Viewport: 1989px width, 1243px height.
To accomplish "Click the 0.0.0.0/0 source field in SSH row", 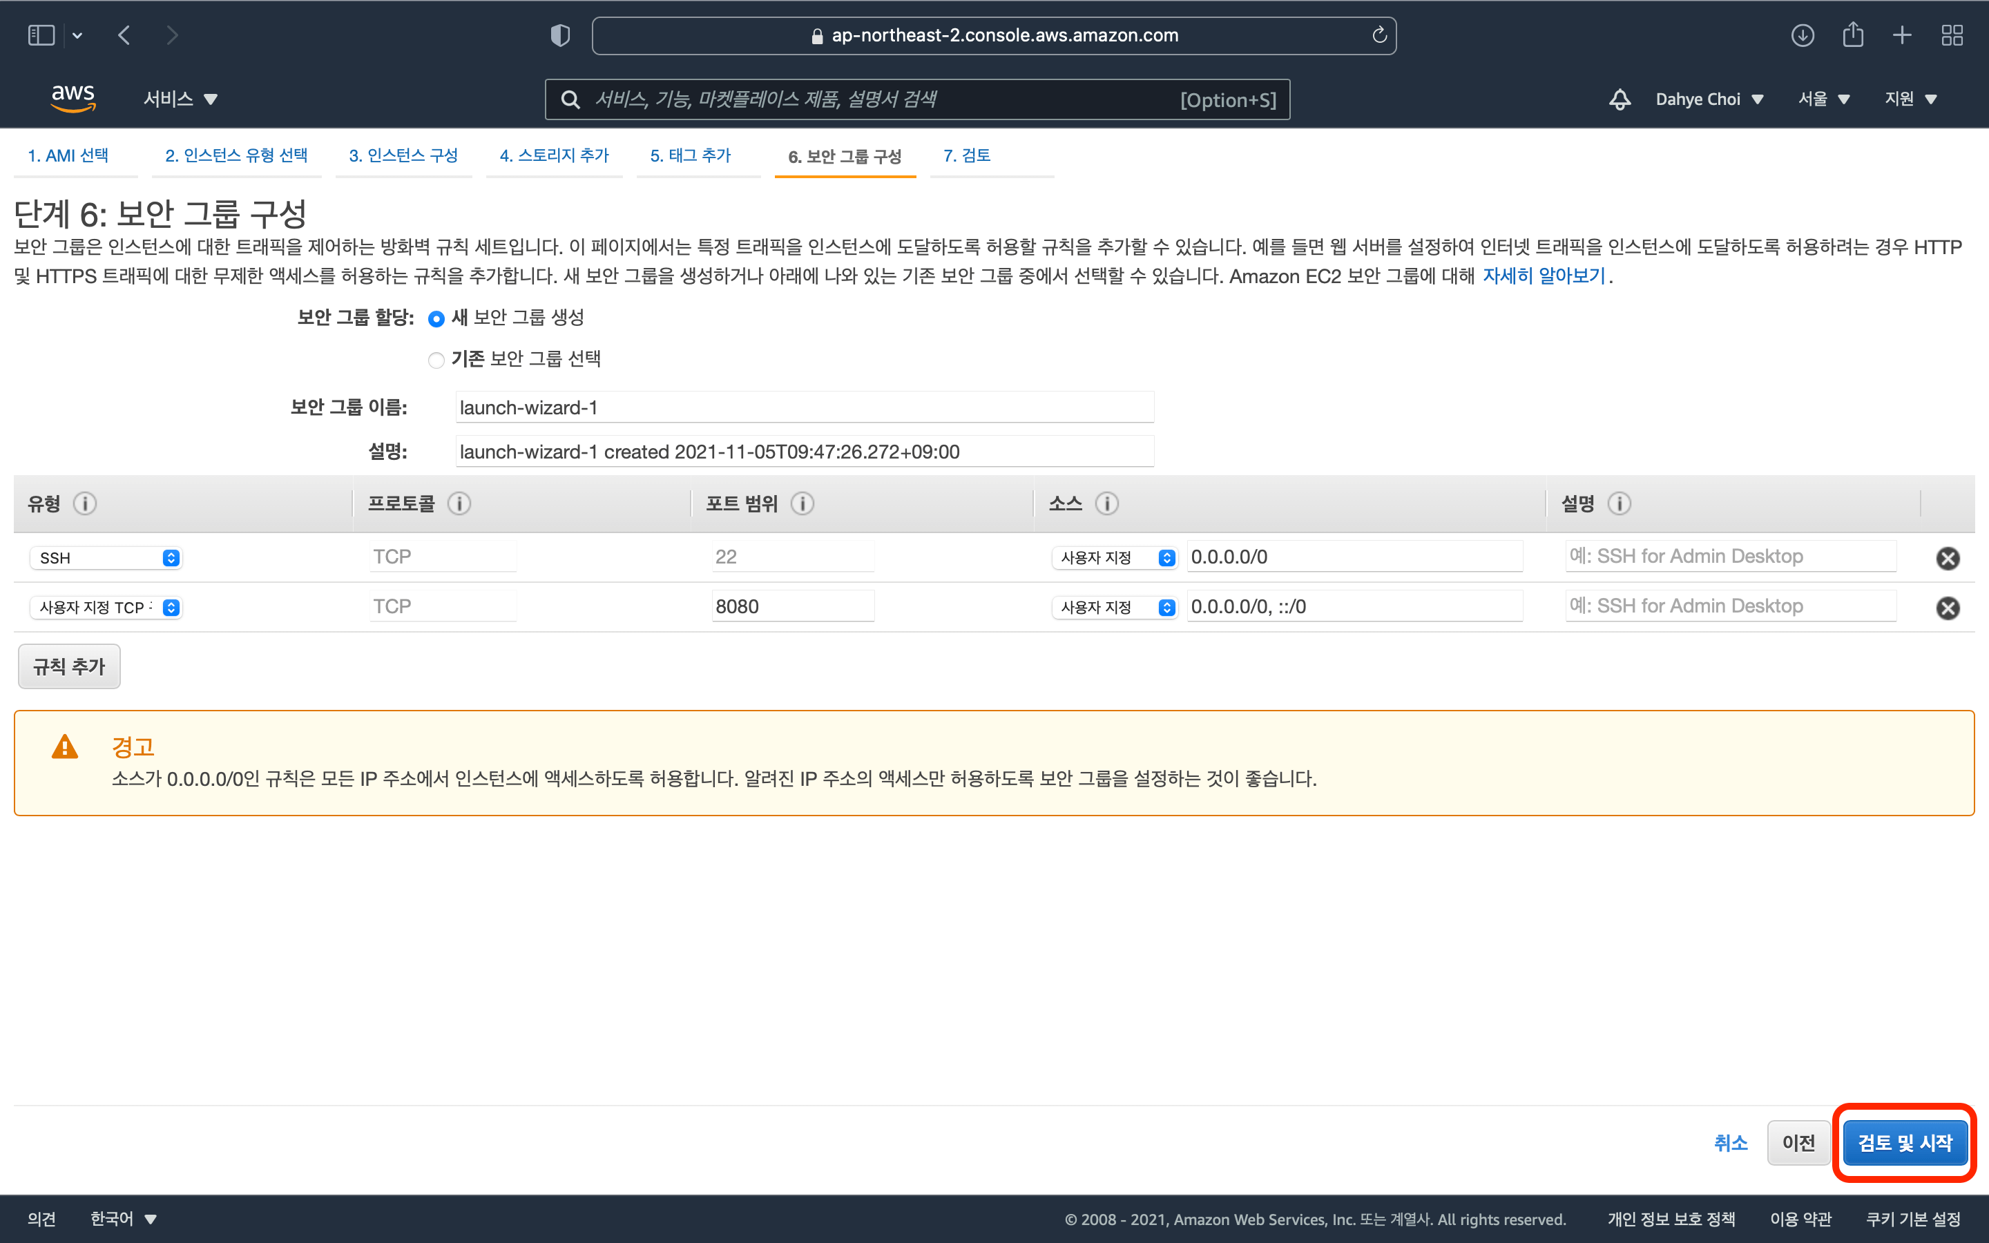I will (x=1354, y=557).
